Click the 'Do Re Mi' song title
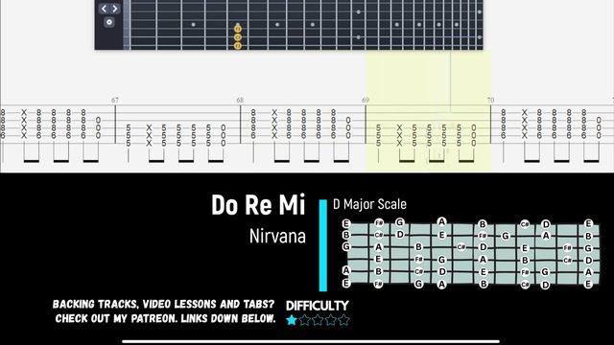This screenshot has height=345, width=614. [x=258, y=205]
